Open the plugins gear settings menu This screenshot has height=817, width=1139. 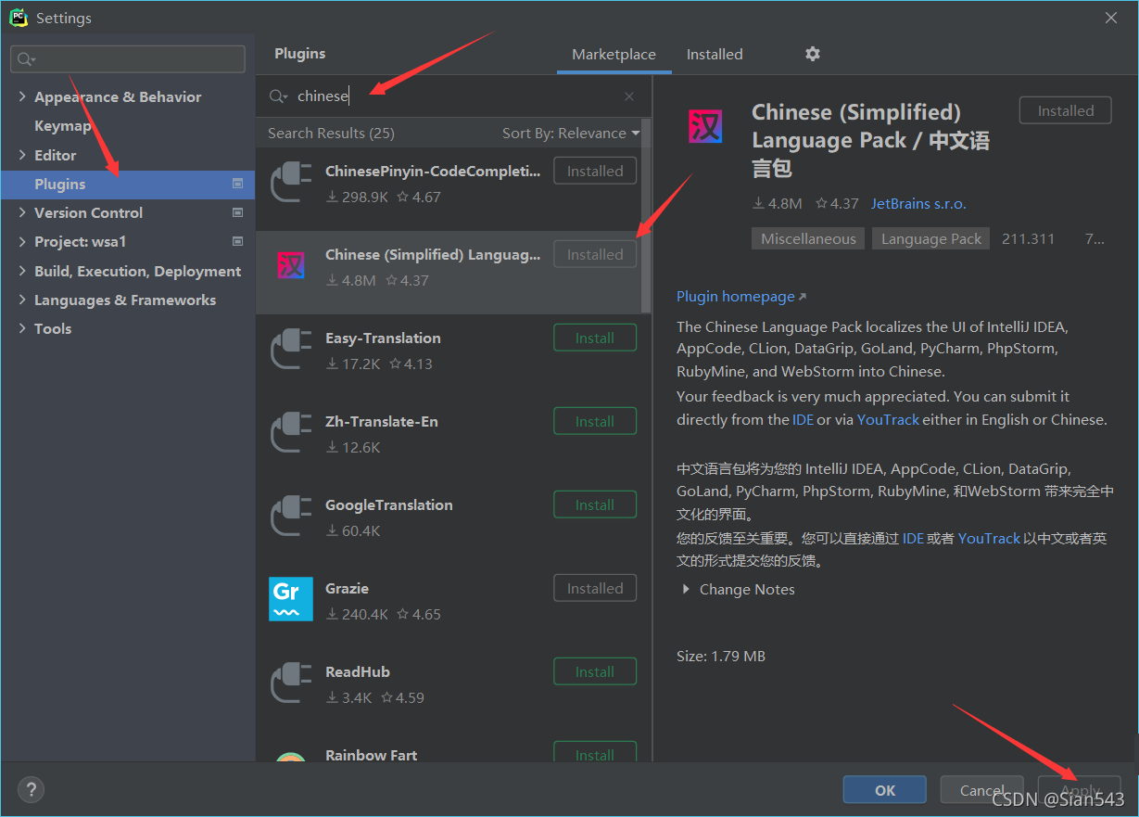pyautogui.click(x=813, y=54)
